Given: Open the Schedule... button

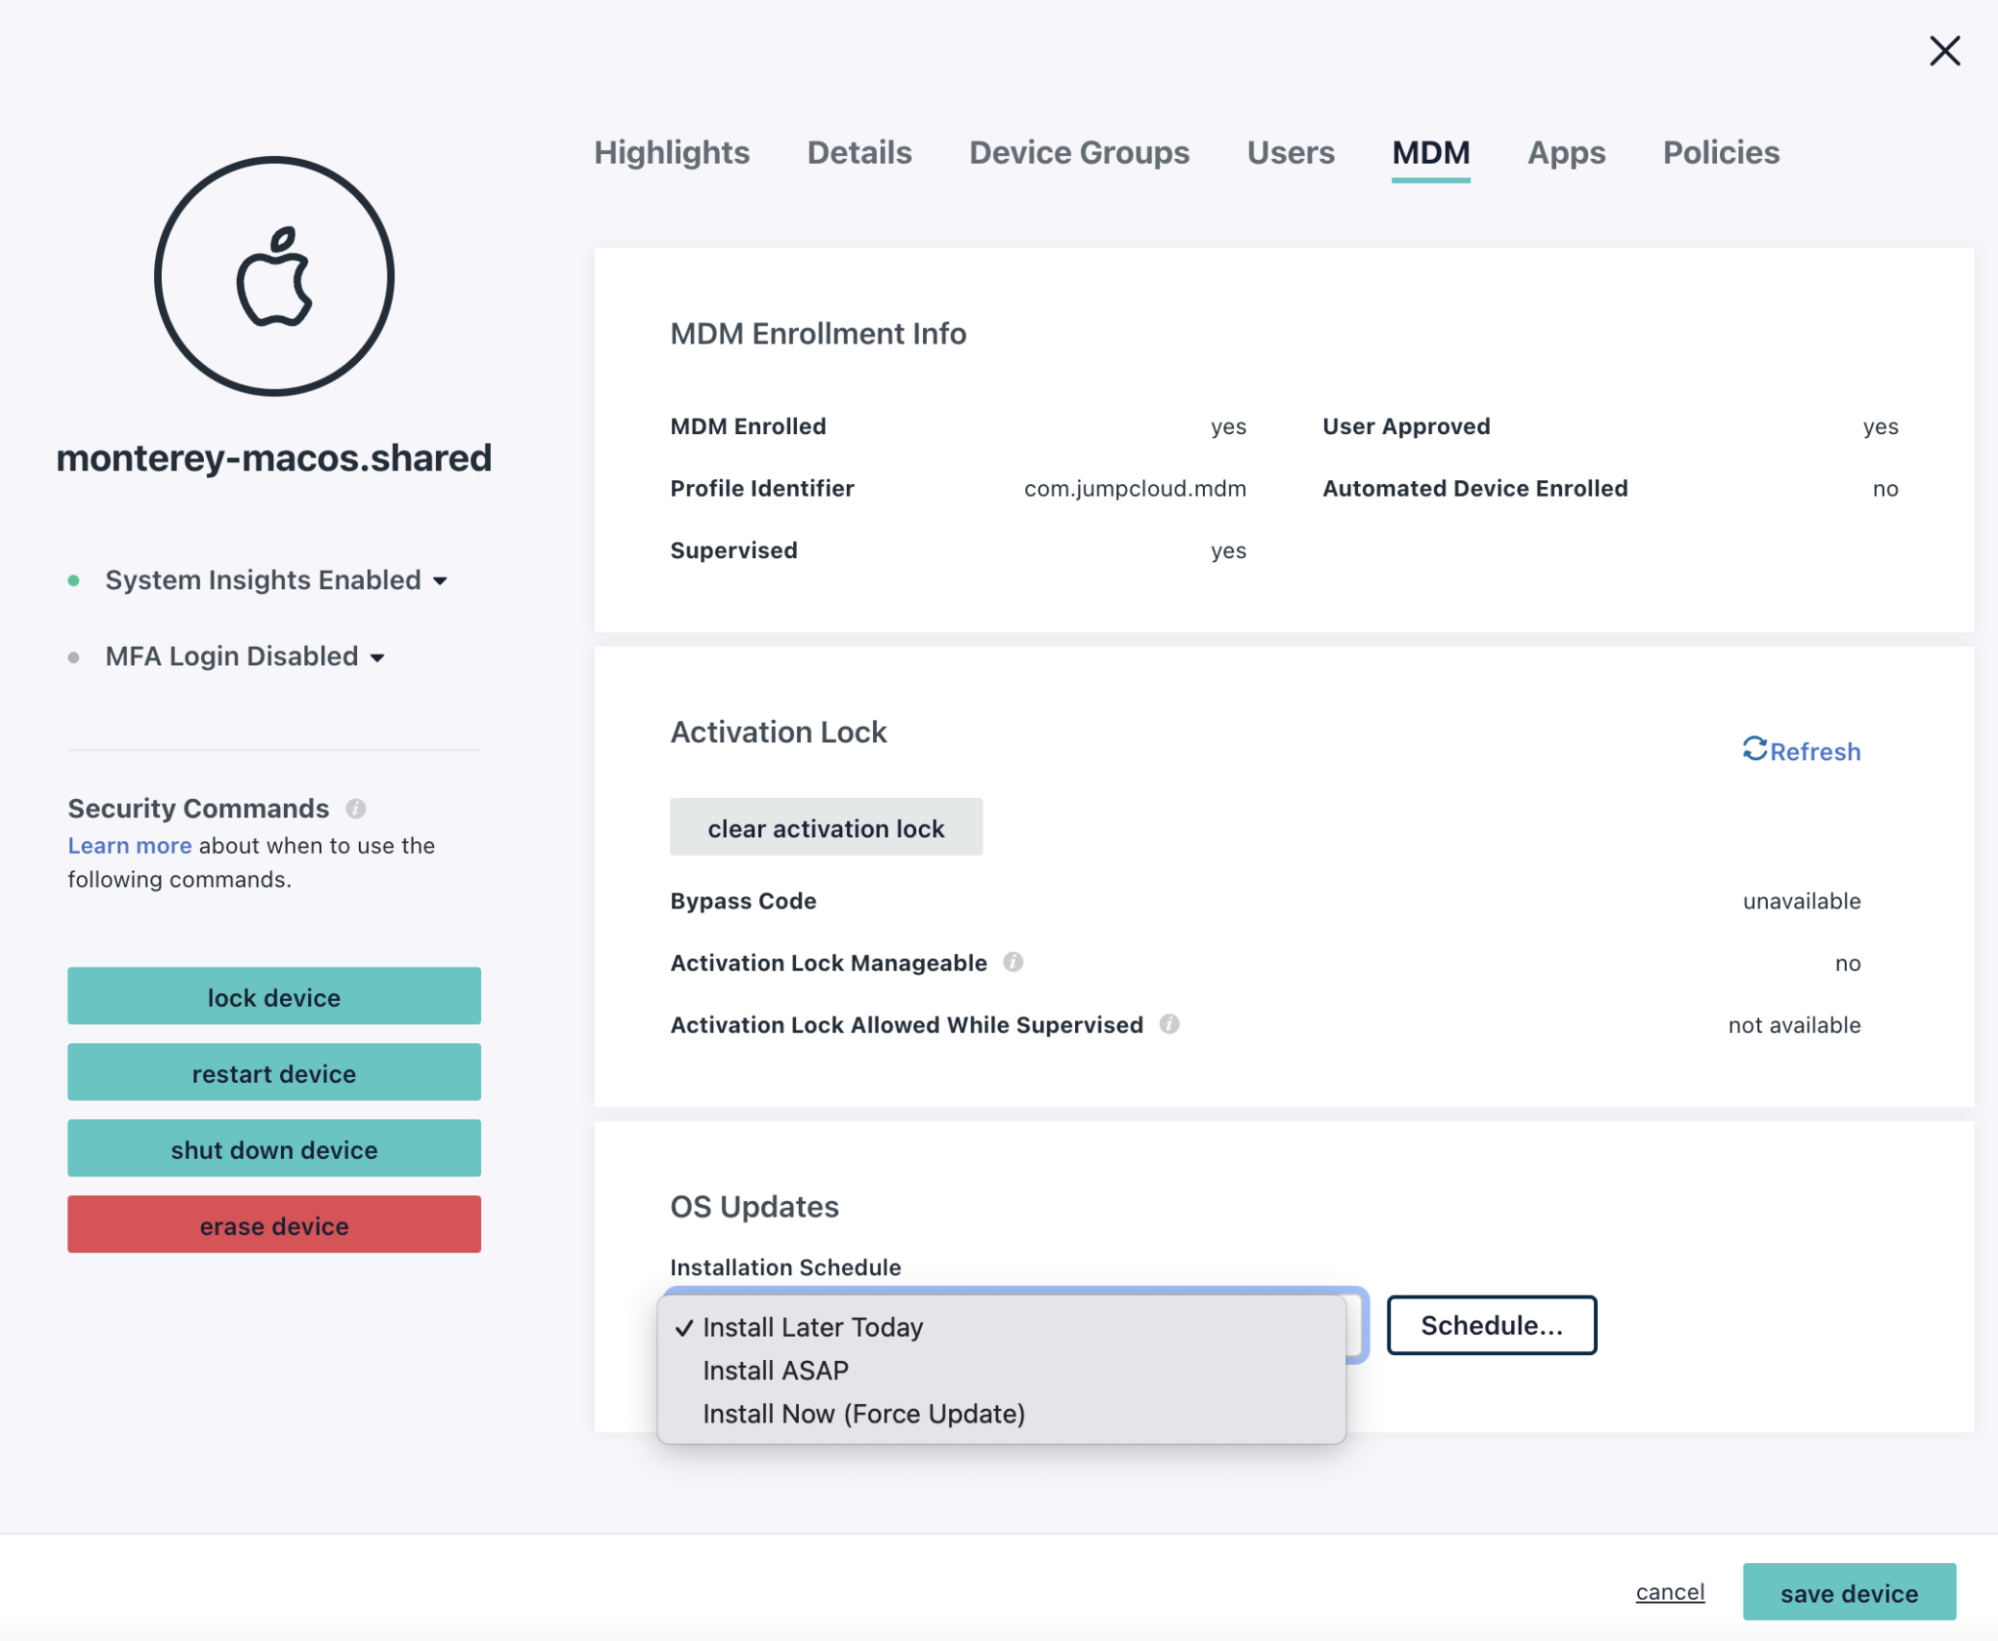Looking at the screenshot, I should pos(1491,1325).
